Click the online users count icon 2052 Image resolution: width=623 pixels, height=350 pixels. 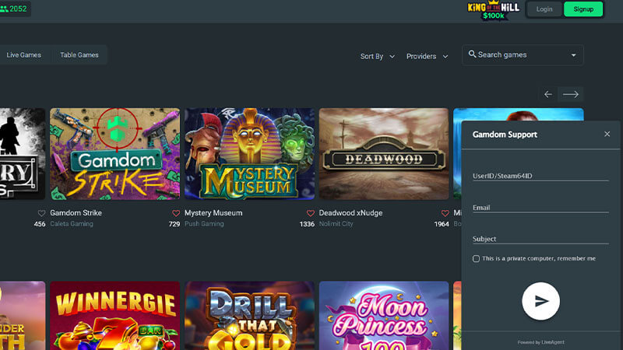(x=4, y=9)
